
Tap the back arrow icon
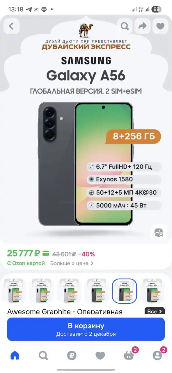click(11, 26)
